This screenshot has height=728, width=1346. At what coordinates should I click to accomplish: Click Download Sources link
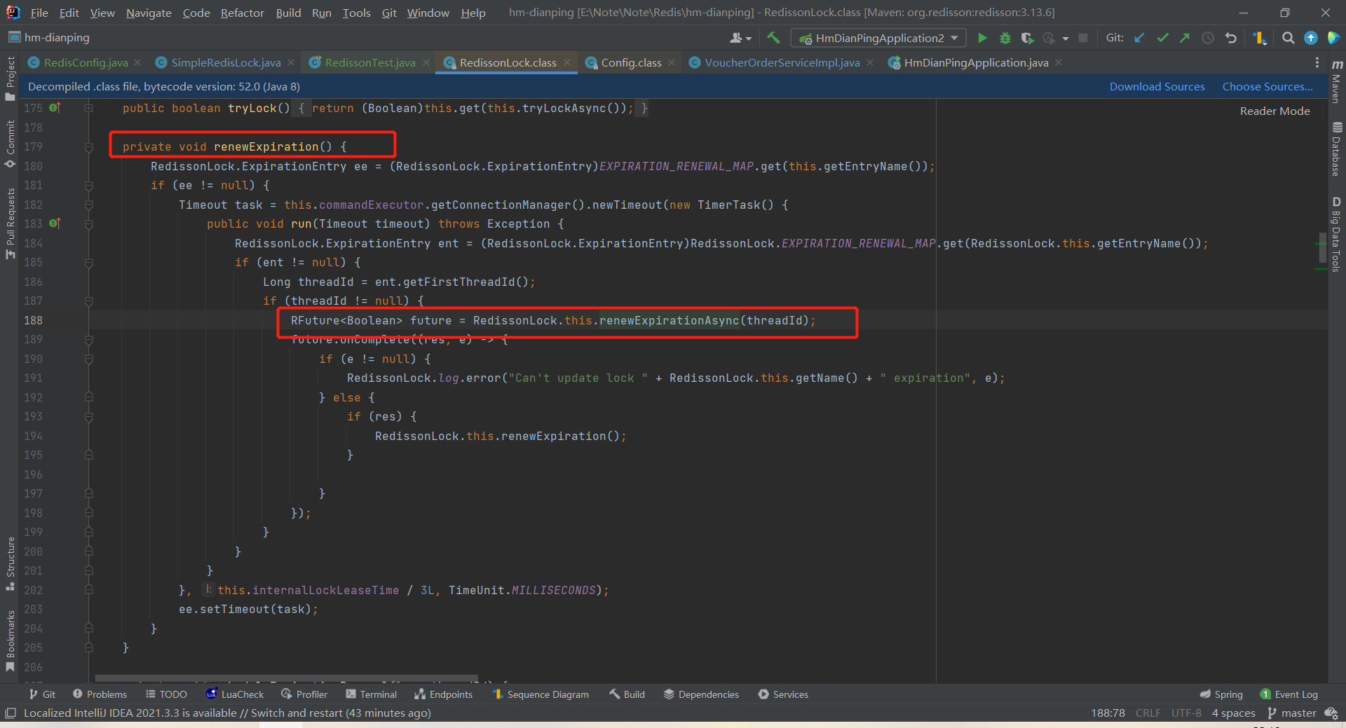point(1157,87)
